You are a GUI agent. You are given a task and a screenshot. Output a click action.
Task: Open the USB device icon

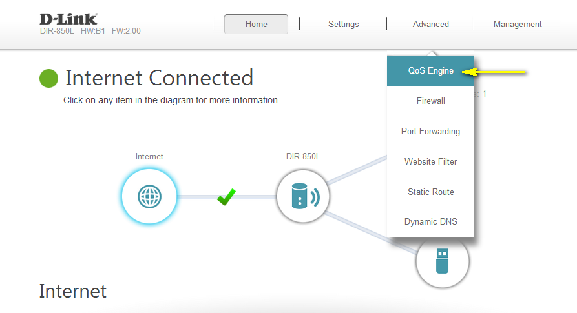442,261
